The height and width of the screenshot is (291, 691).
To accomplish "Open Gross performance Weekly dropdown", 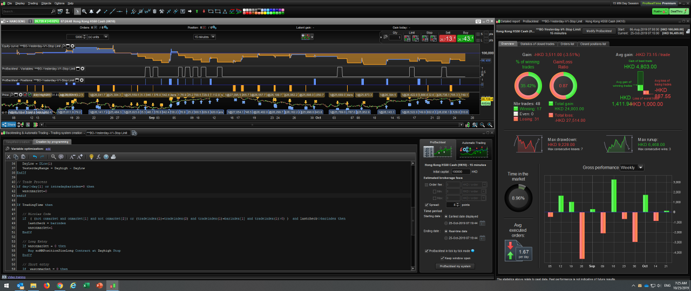I will (x=632, y=168).
